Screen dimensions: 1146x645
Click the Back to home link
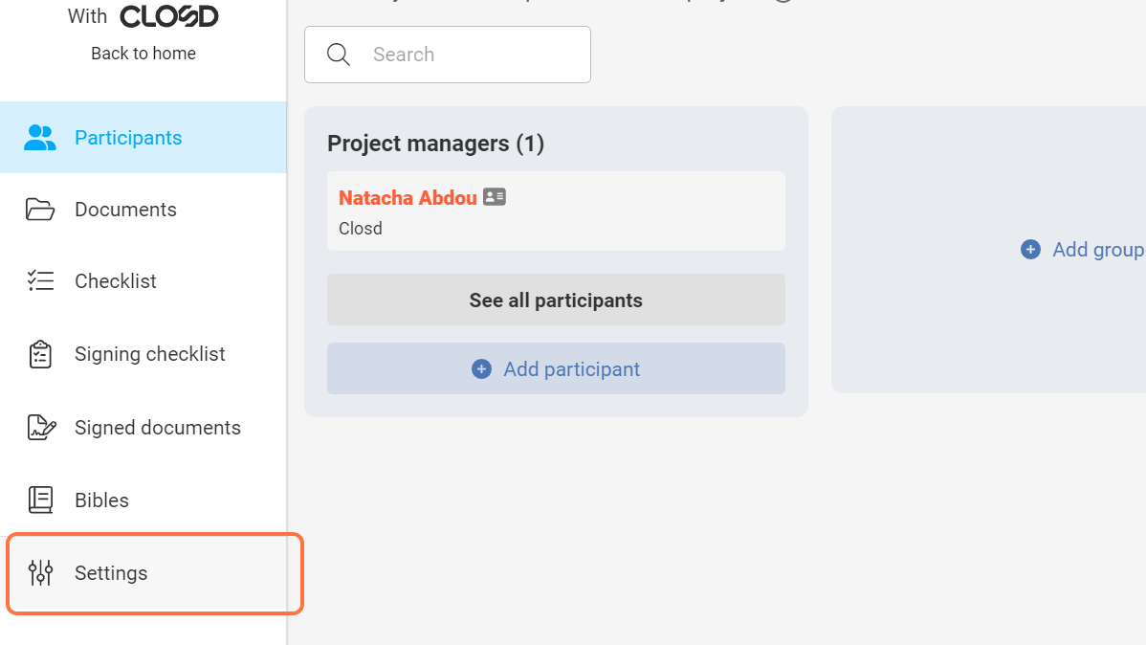[x=143, y=54]
